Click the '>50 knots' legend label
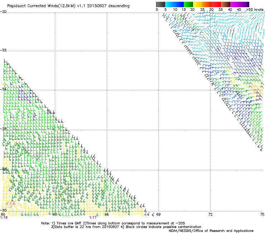This screenshot has width=265, height=233. coord(255,10)
